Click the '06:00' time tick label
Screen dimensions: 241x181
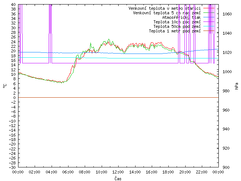point(68,172)
